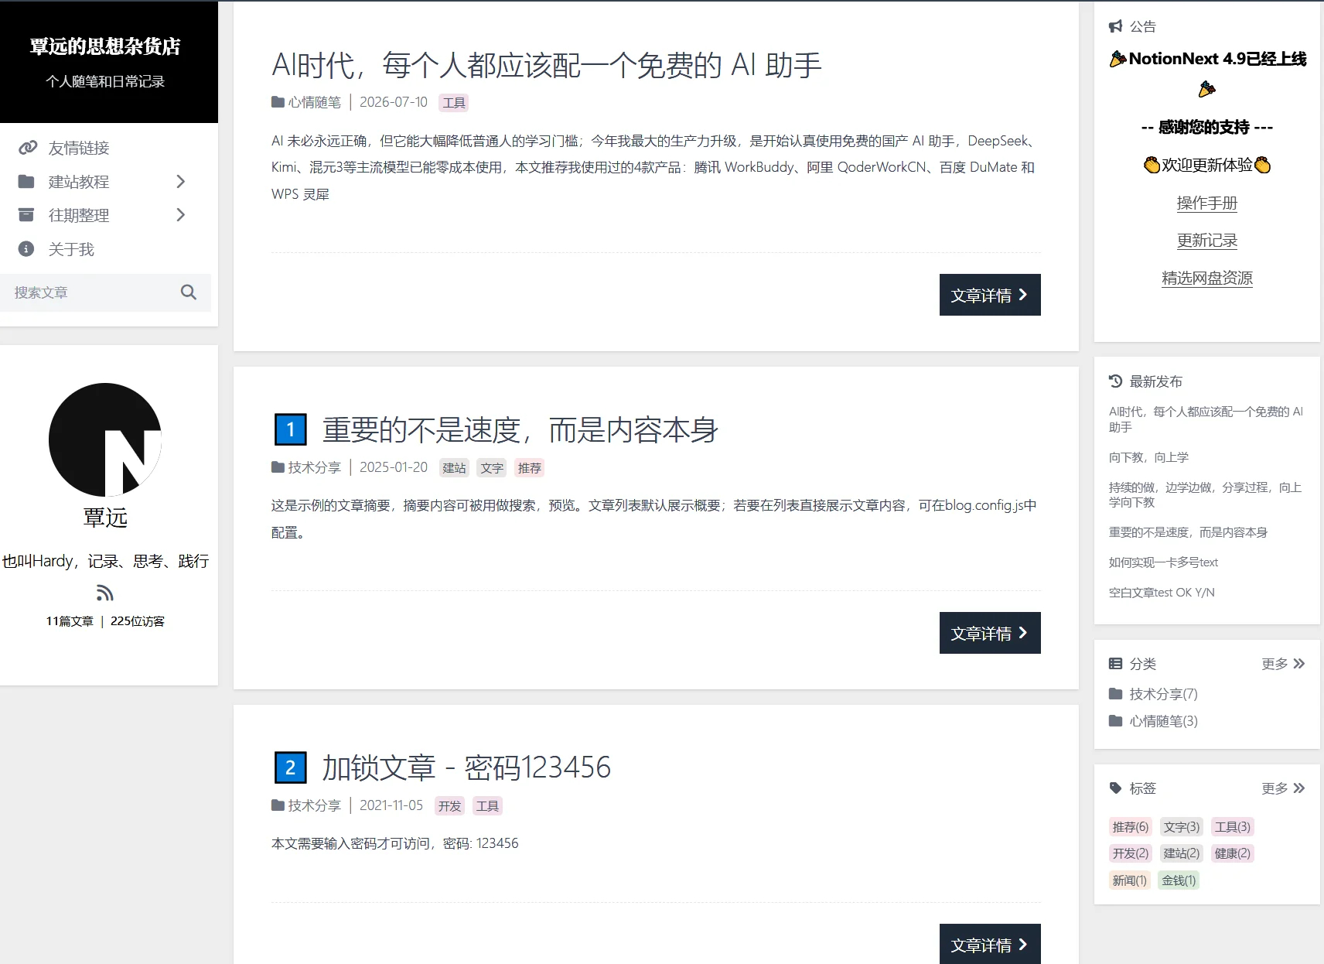Filter by tag 健康(2)

1233,853
